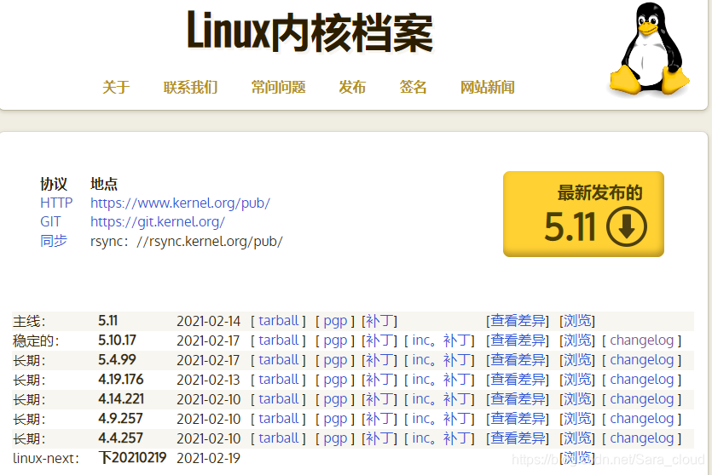Download tarball for mainline 5.11
Viewport: 712px width, 475px height.
click(x=278, y=321)
